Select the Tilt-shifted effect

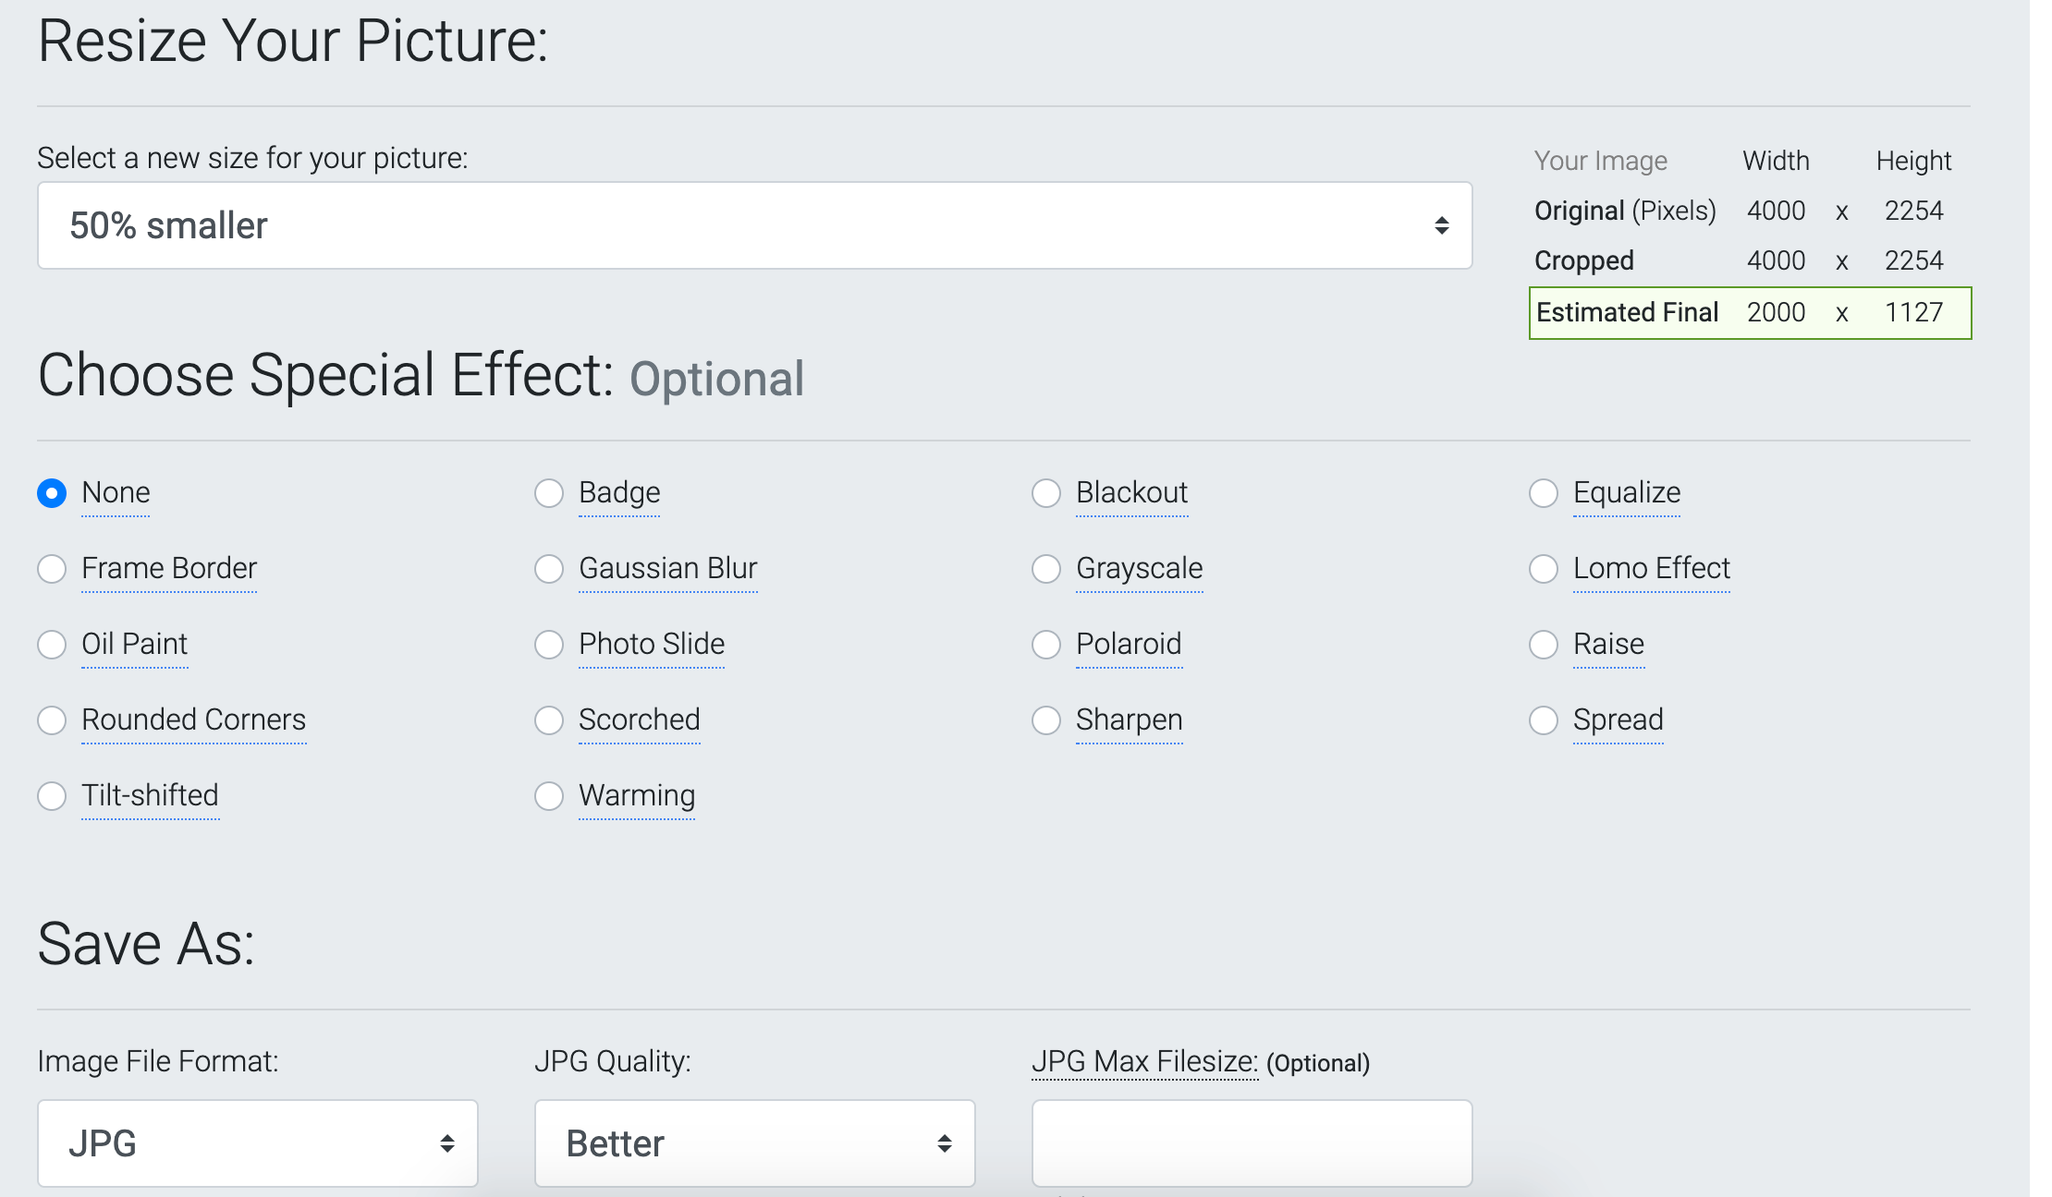pos(52,795)
